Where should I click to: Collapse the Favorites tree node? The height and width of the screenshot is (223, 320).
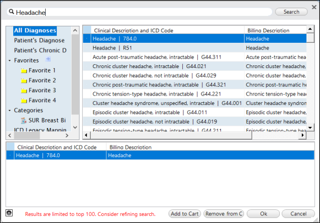pyautogui.click(x=9, y=60)
